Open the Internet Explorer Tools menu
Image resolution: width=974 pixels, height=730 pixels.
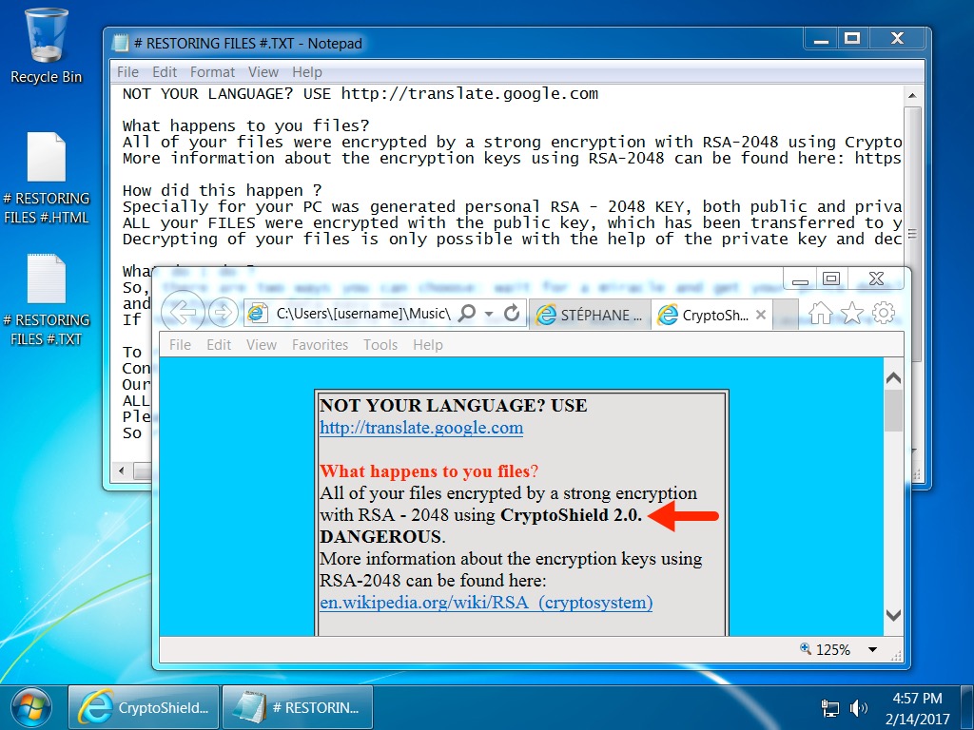pyautogui.click(x=380, y=344)
